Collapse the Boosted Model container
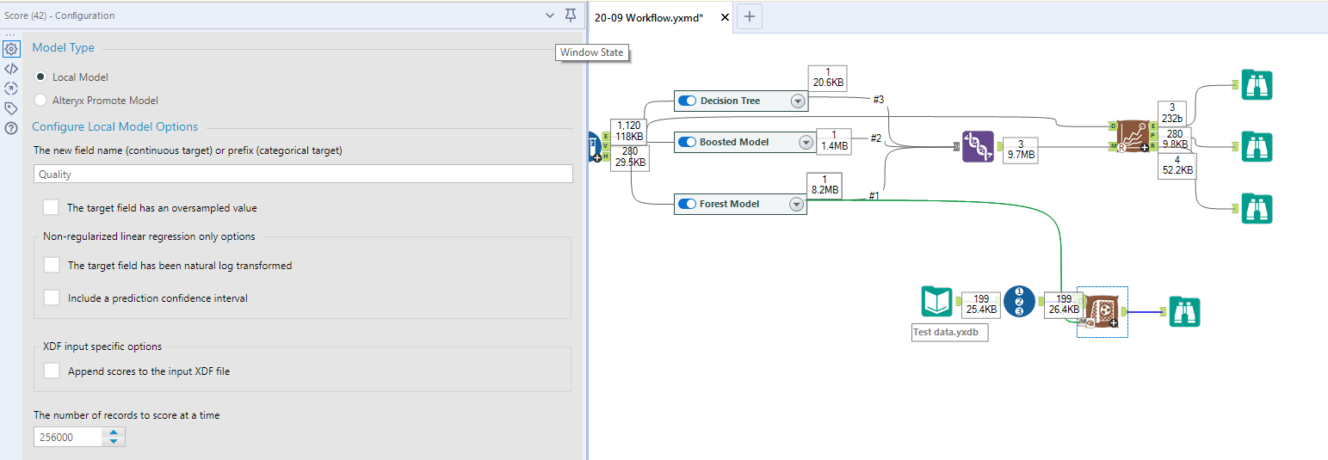 (806, 142)
